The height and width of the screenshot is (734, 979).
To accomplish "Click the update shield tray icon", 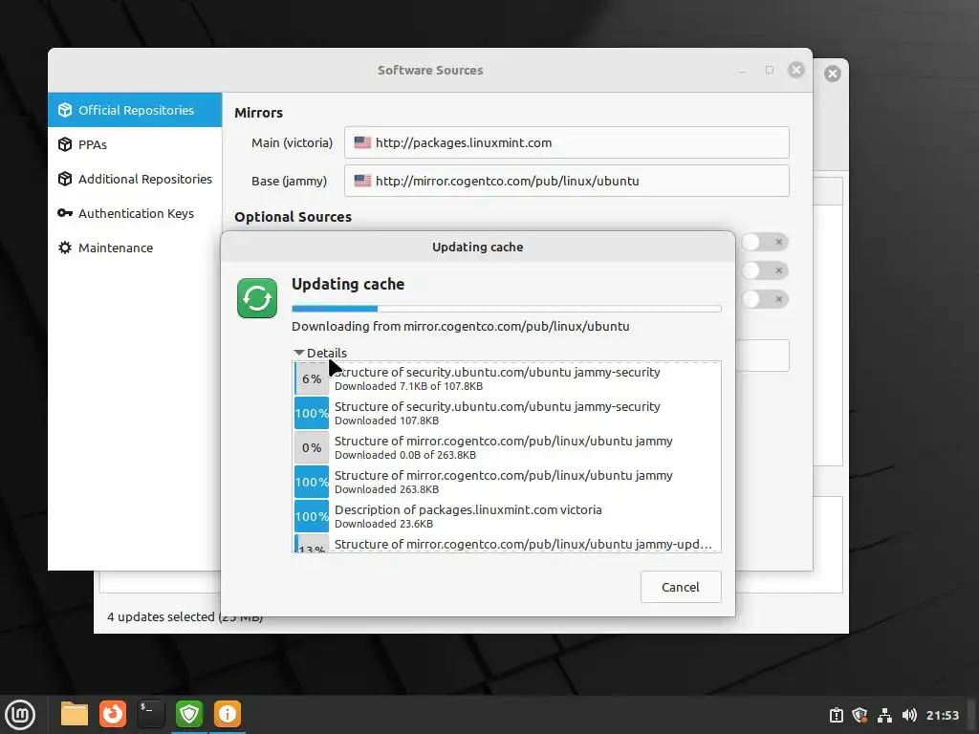I will [859, 715].
